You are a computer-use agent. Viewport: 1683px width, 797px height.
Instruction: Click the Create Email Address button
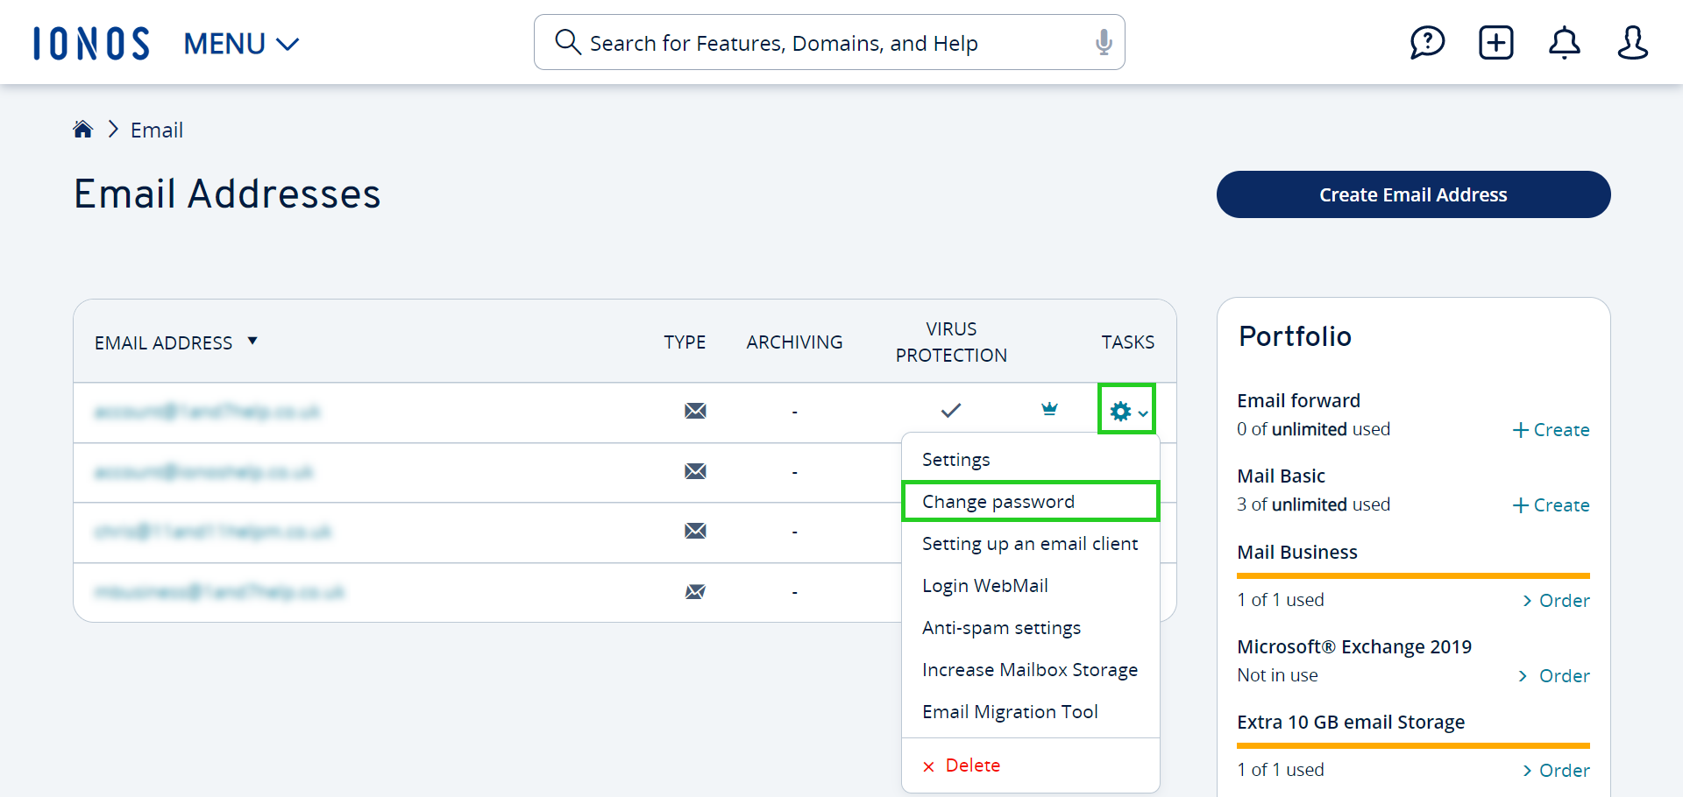tap(1413, 194)
